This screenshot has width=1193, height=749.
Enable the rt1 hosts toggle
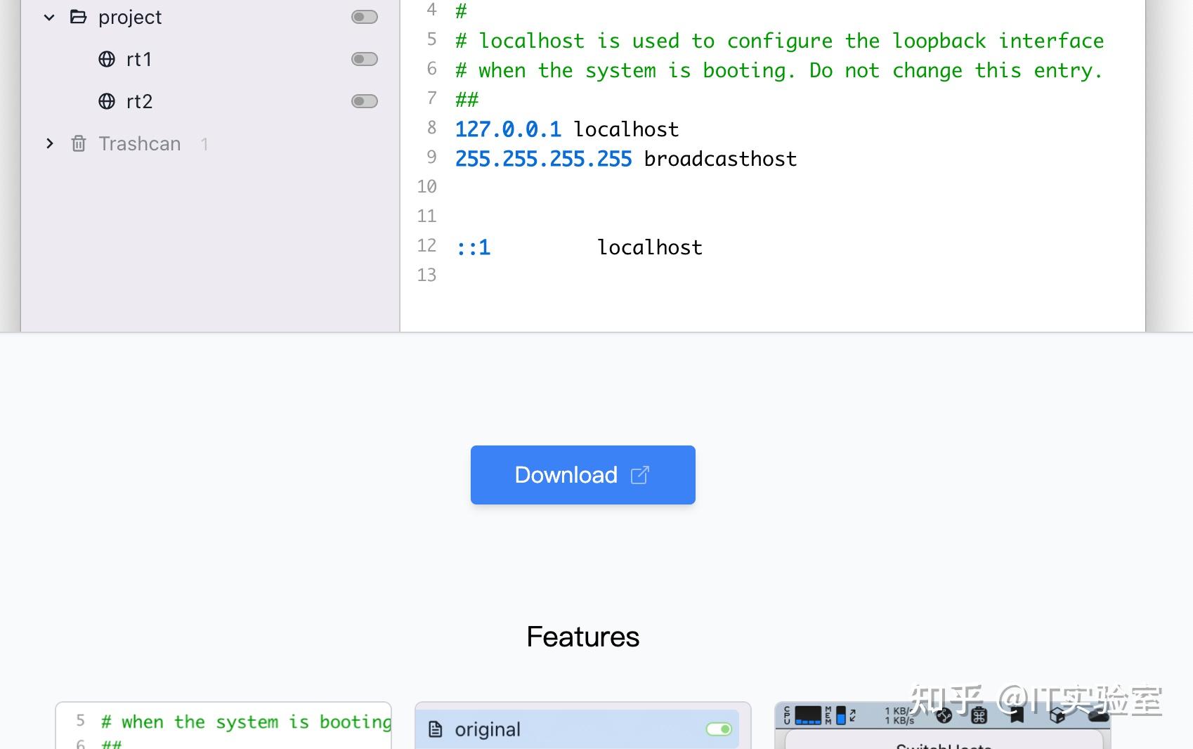[364, 59]
